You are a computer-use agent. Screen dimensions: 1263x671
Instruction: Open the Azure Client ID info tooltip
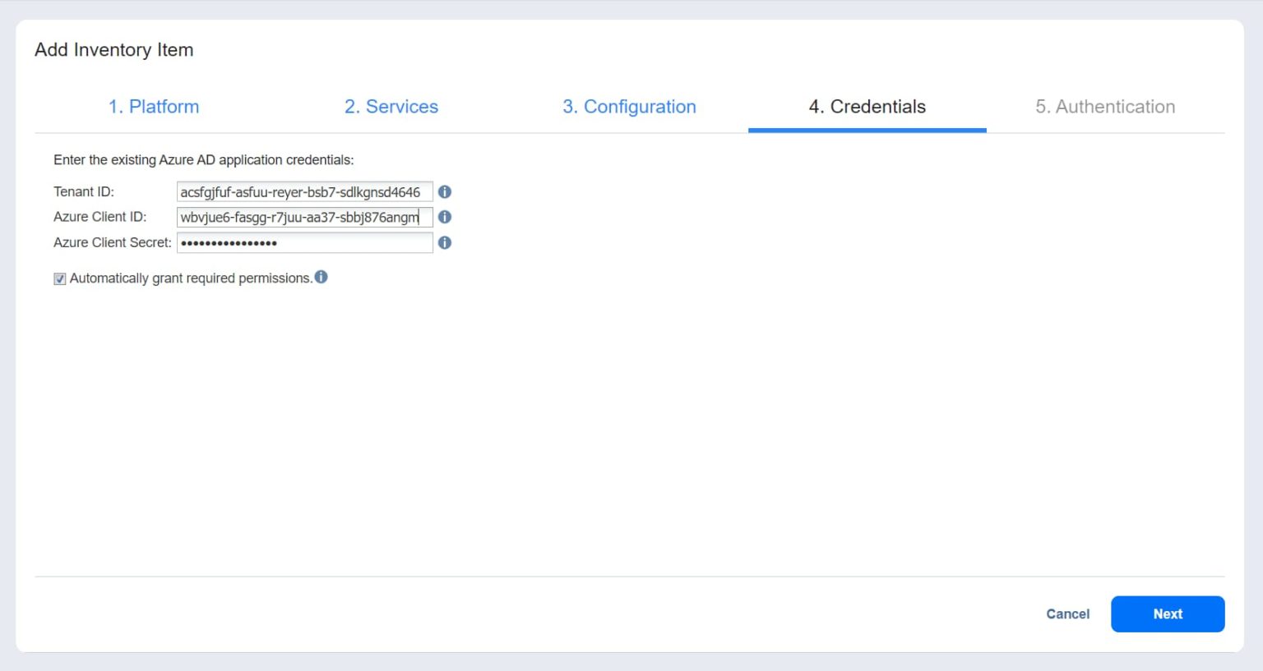coord(445,217)
